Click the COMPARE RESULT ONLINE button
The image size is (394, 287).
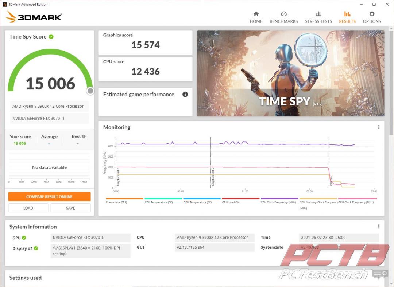(x=49, y=196)
